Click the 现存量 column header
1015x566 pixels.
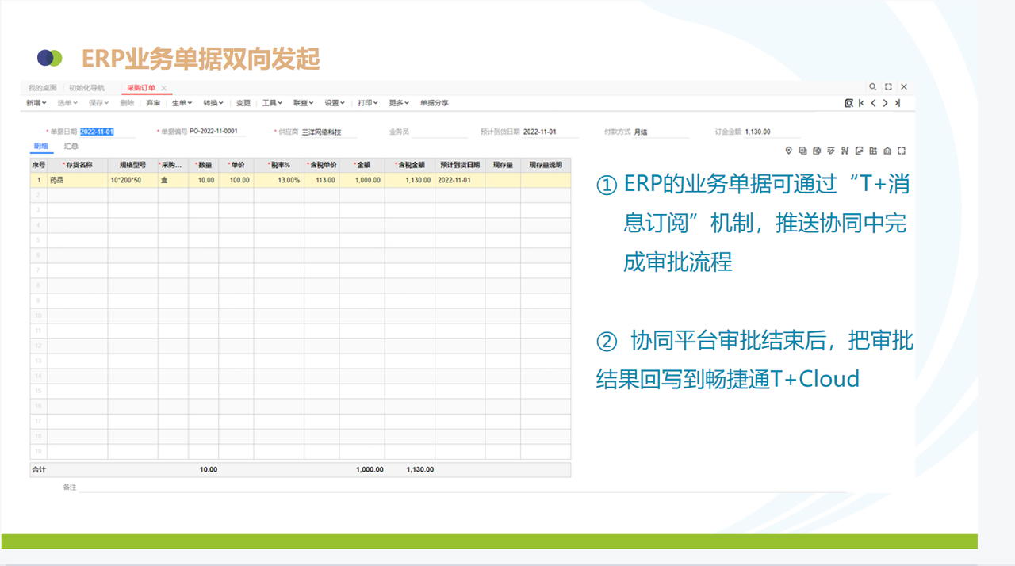click(x=503, y=165)
